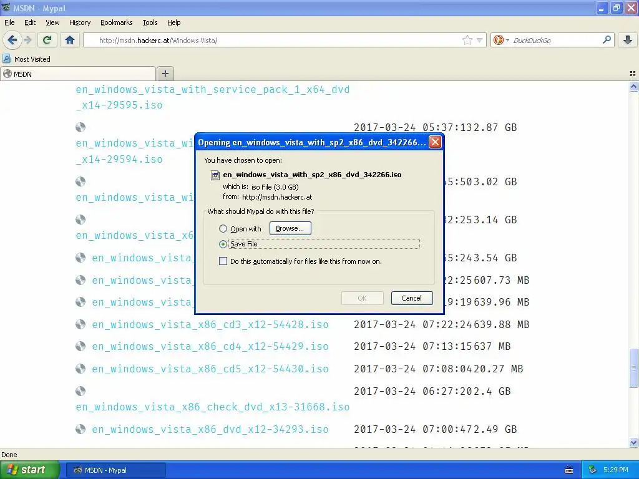Click disc icon in the 2.4 GB row
Viewport: 639px width, 479px height.
pos(80,391)
